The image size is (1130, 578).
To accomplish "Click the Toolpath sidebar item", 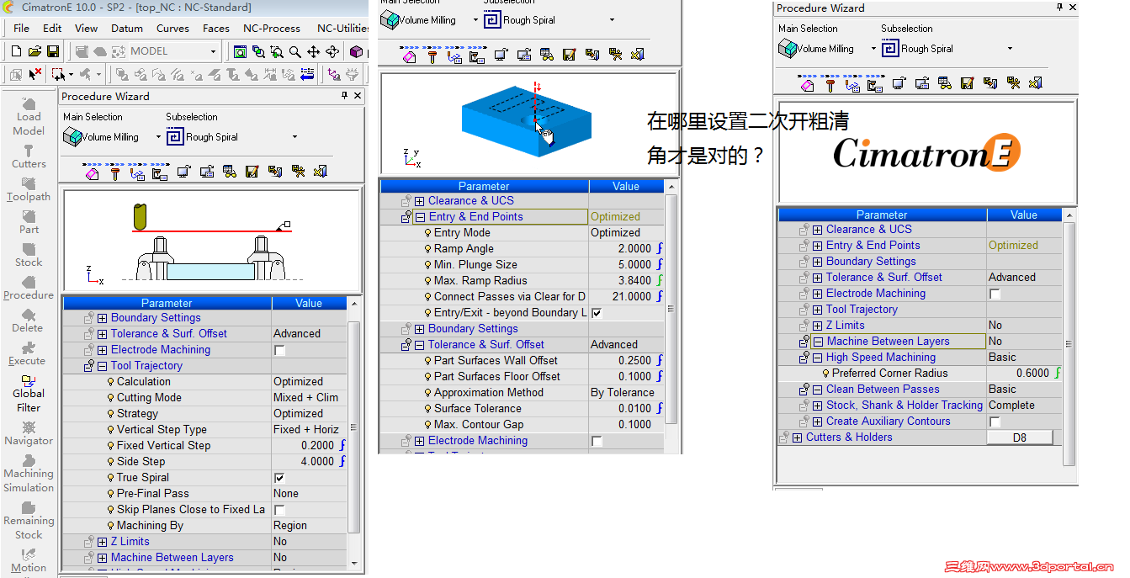I will coord(29,189).
